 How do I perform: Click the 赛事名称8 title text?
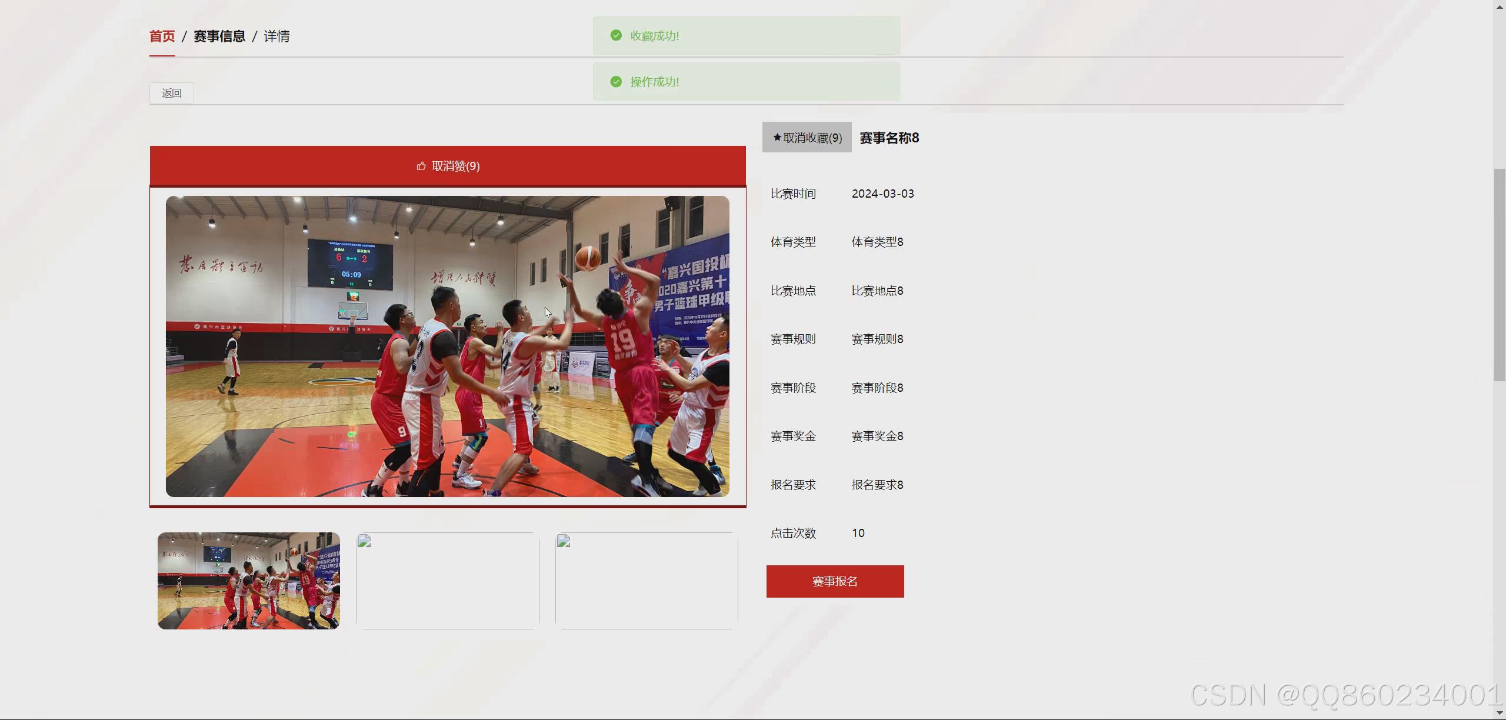[889, 138]
